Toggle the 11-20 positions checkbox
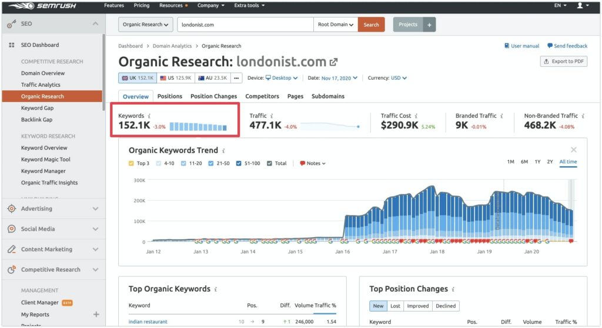 tap(183, 163)
